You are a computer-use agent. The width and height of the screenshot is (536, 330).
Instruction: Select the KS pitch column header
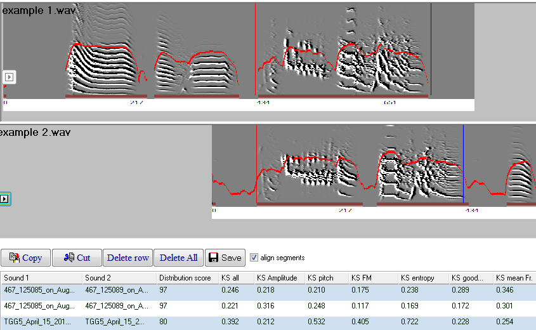click(x=324, y=278)
